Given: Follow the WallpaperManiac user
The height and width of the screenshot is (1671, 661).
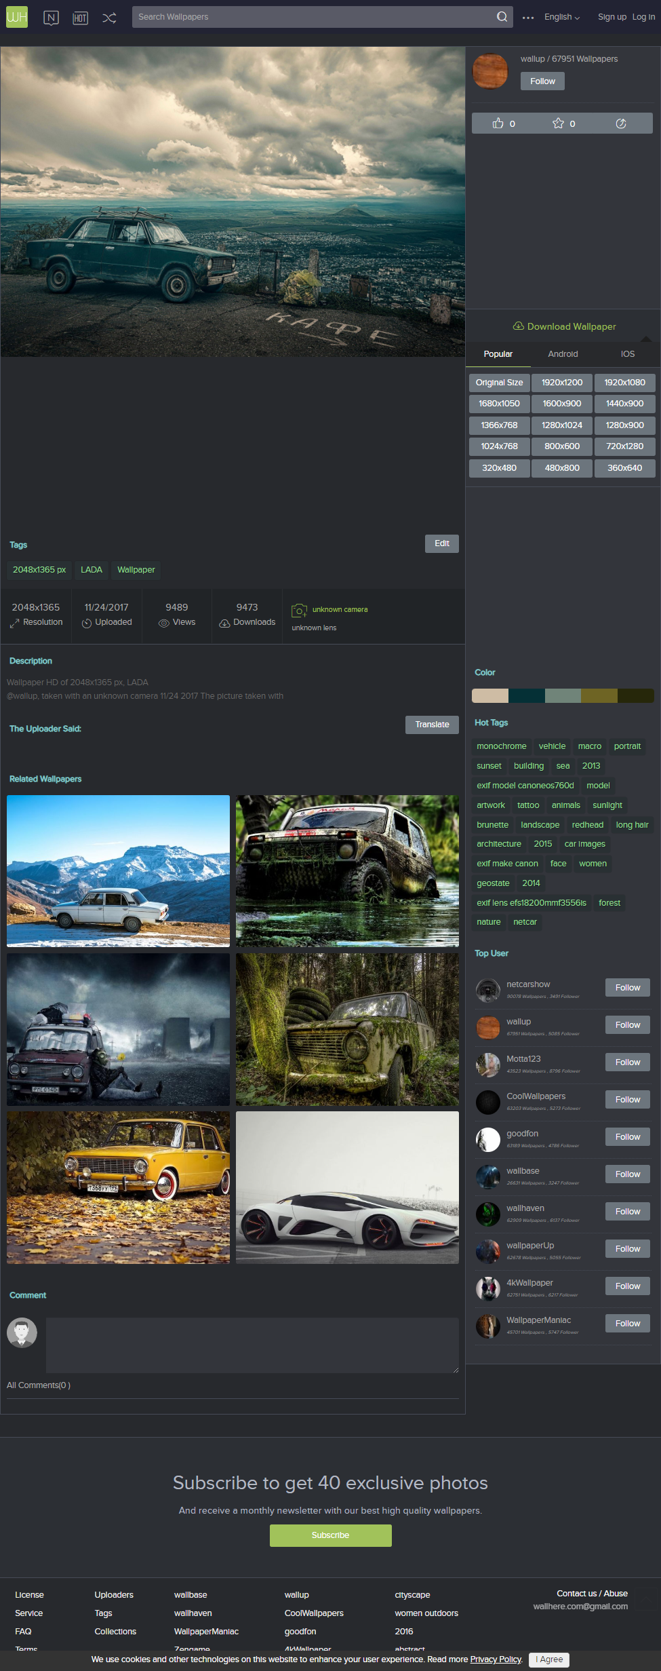Looking at the screenshot, I should point(627,1324).
